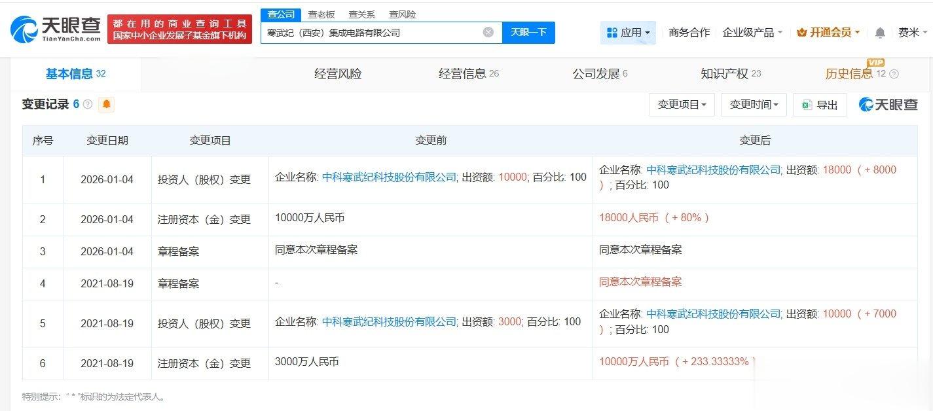Open the 经营信息 tab
This screenshot has width=933, height=411.
469,74
